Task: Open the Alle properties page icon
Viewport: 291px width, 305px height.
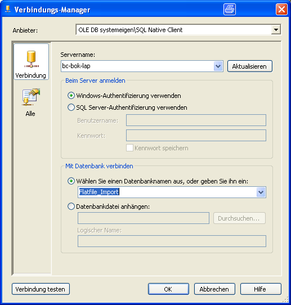Action: point(31,97)
